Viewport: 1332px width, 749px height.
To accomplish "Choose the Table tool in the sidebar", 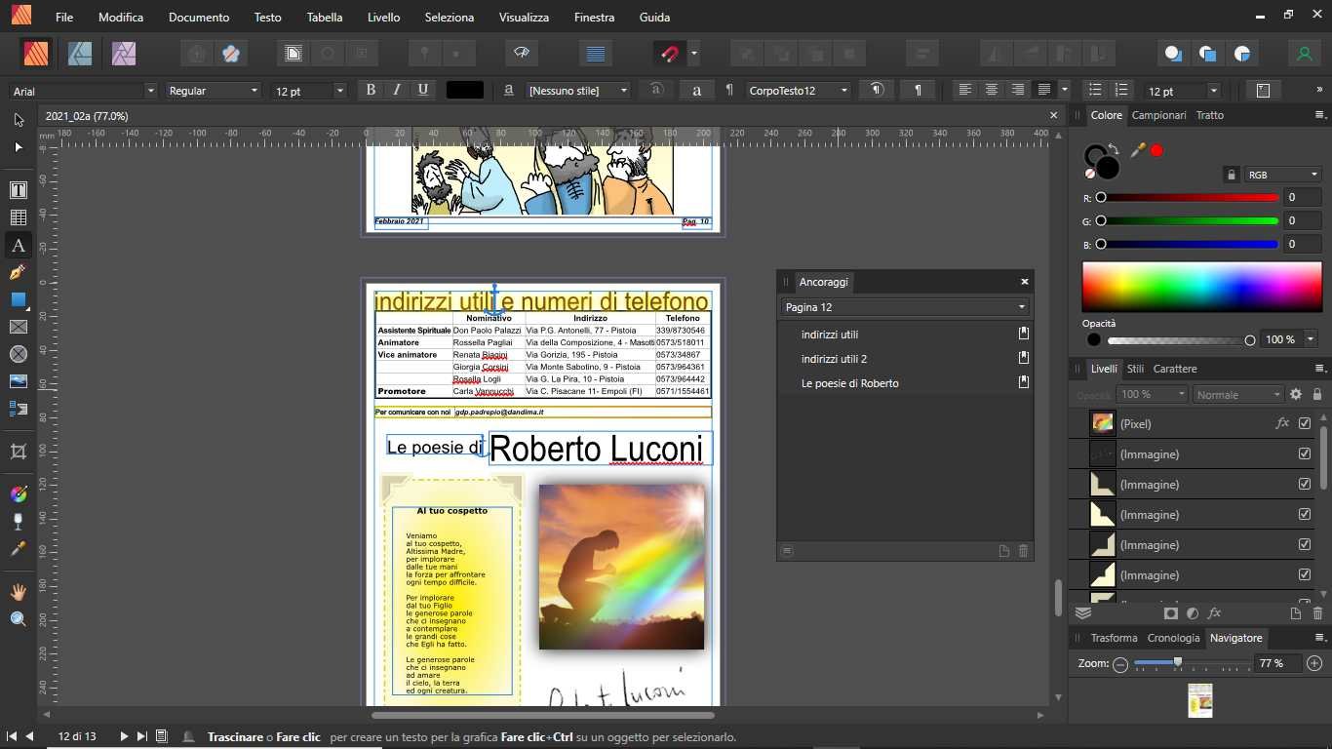I will (18, 217).
